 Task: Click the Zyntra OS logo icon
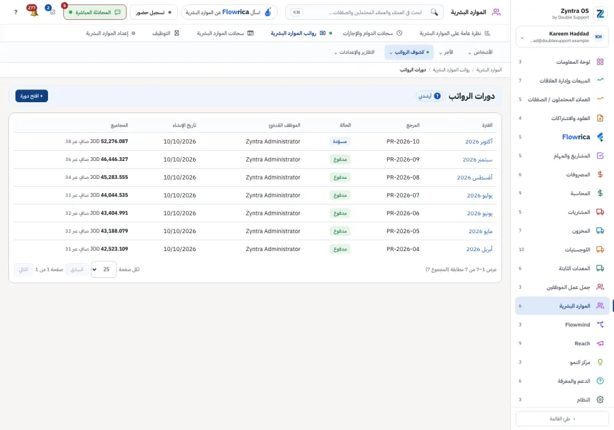point(600,13)
